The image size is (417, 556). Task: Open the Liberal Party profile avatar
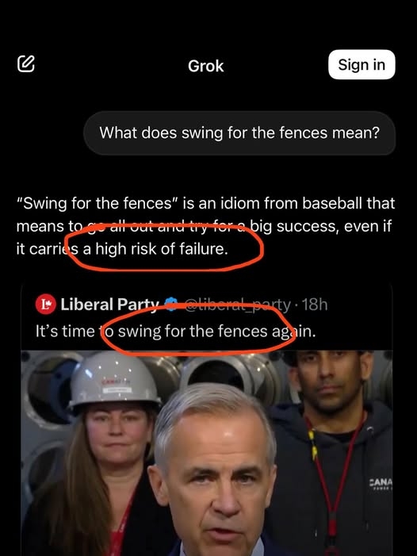[x=46, y=305]
